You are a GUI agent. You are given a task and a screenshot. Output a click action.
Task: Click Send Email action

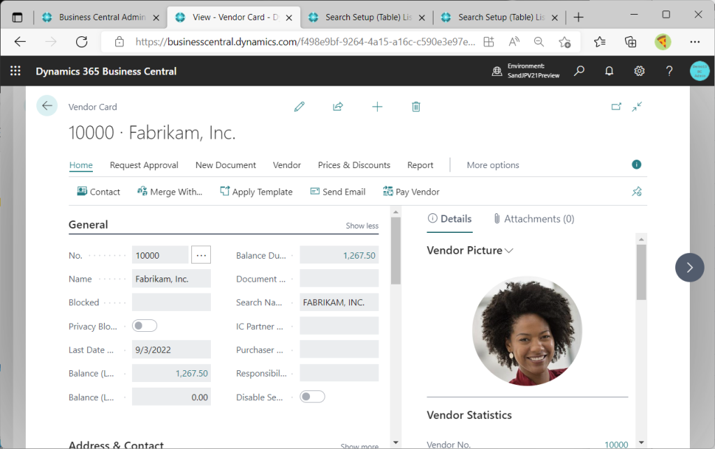click(338, 192)
